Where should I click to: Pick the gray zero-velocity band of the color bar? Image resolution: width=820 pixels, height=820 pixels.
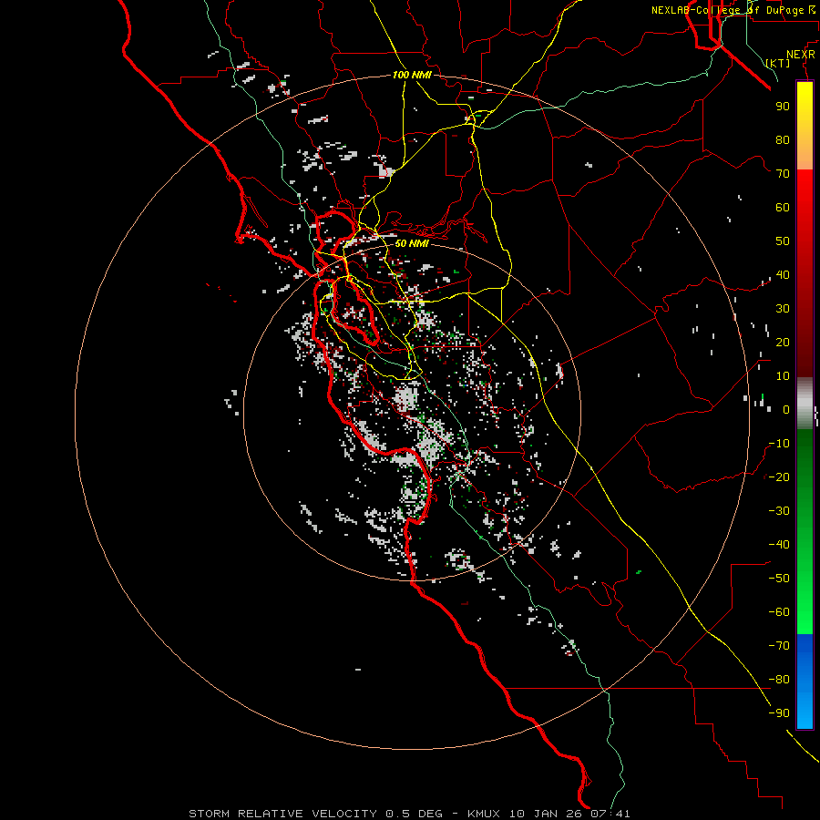[x=805, y=404]
